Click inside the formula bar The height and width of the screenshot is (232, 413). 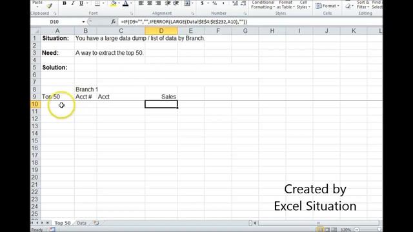(250, 22)
